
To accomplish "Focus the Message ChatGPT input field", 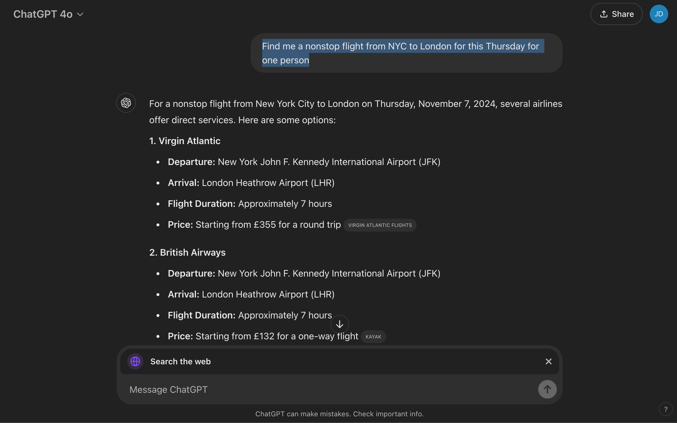I will 331,390.
